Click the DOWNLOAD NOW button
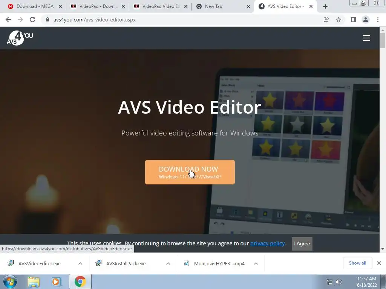This screenshot has width=386, height=289. (190, 172)
